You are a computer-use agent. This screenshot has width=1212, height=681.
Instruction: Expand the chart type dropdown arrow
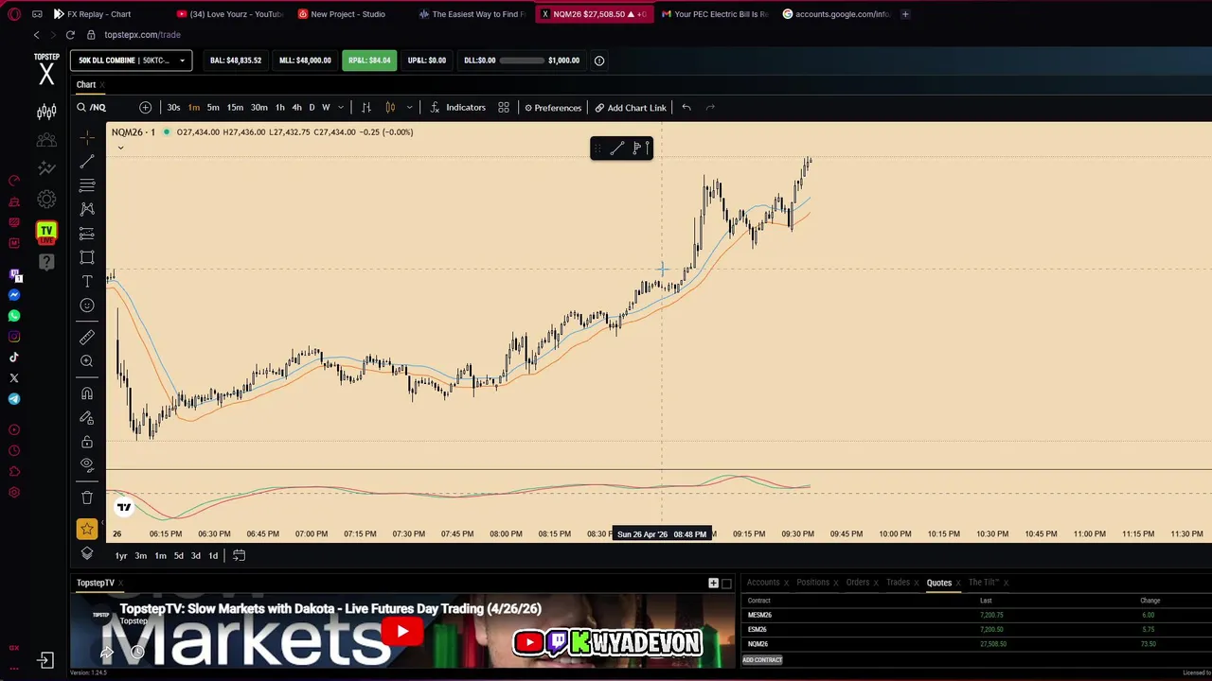point(409,108)
